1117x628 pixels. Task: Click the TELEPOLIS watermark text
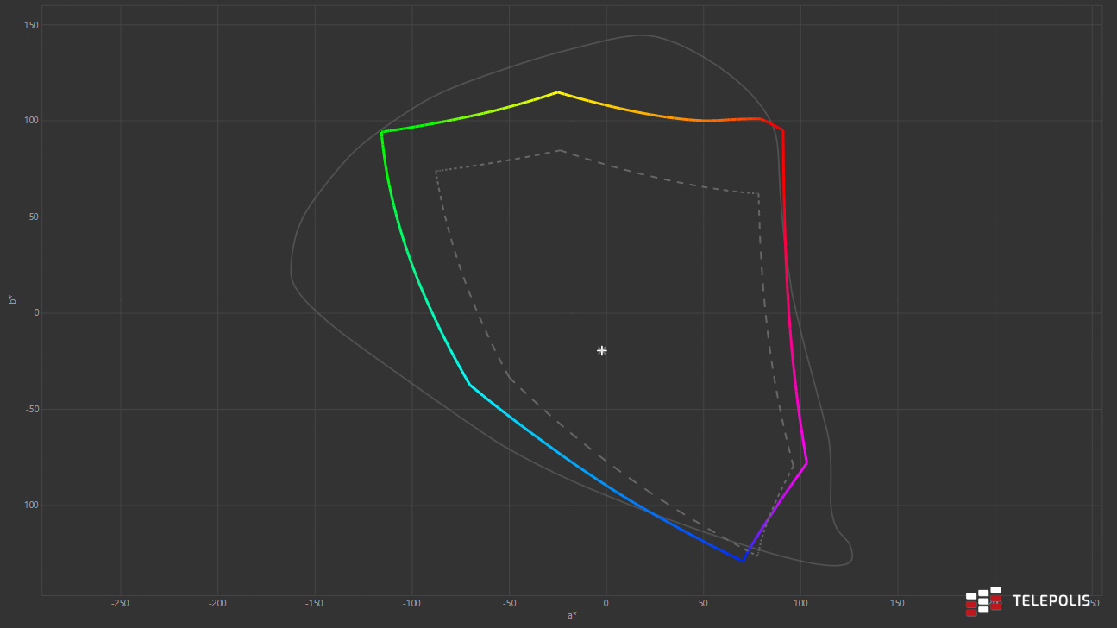(x=1051, y=600)
